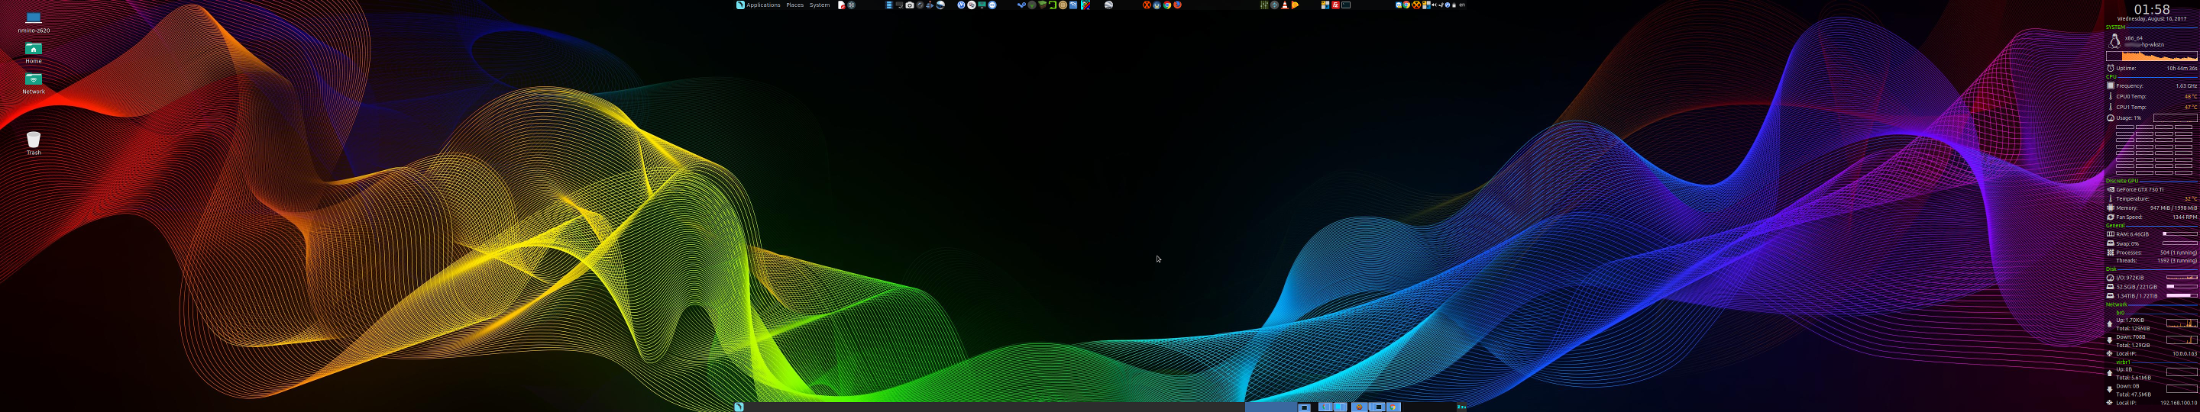Open the tan globe launcher icon

(x=1063, y=5)
